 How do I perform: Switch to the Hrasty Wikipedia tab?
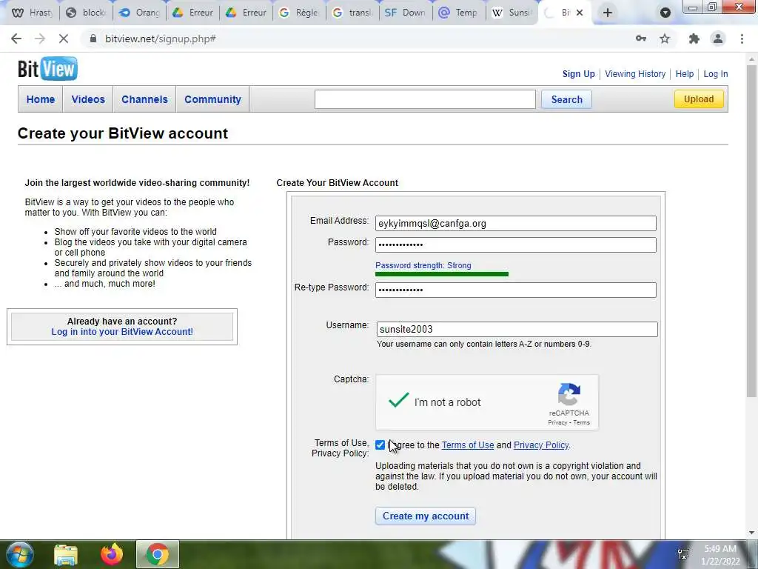pyautogui.click(x=33, y=13)
